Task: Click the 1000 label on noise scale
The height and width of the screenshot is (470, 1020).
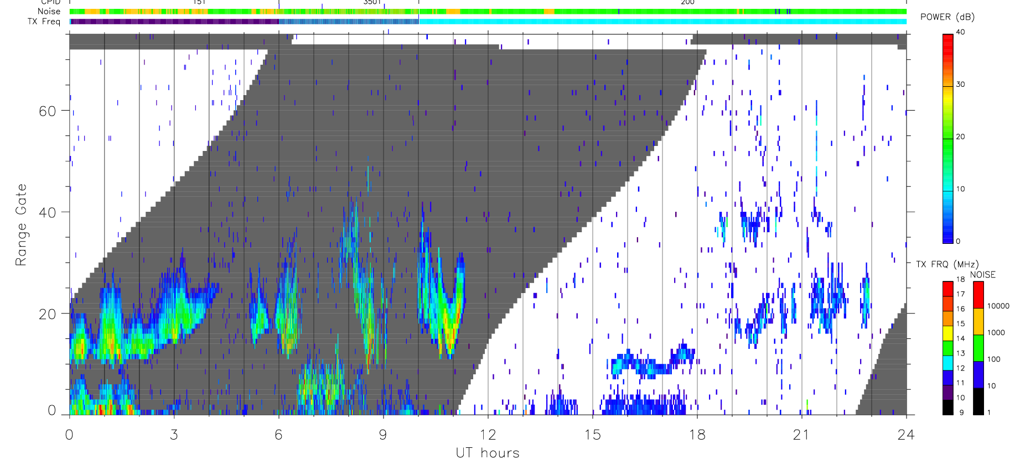Action: coord(996,332)
